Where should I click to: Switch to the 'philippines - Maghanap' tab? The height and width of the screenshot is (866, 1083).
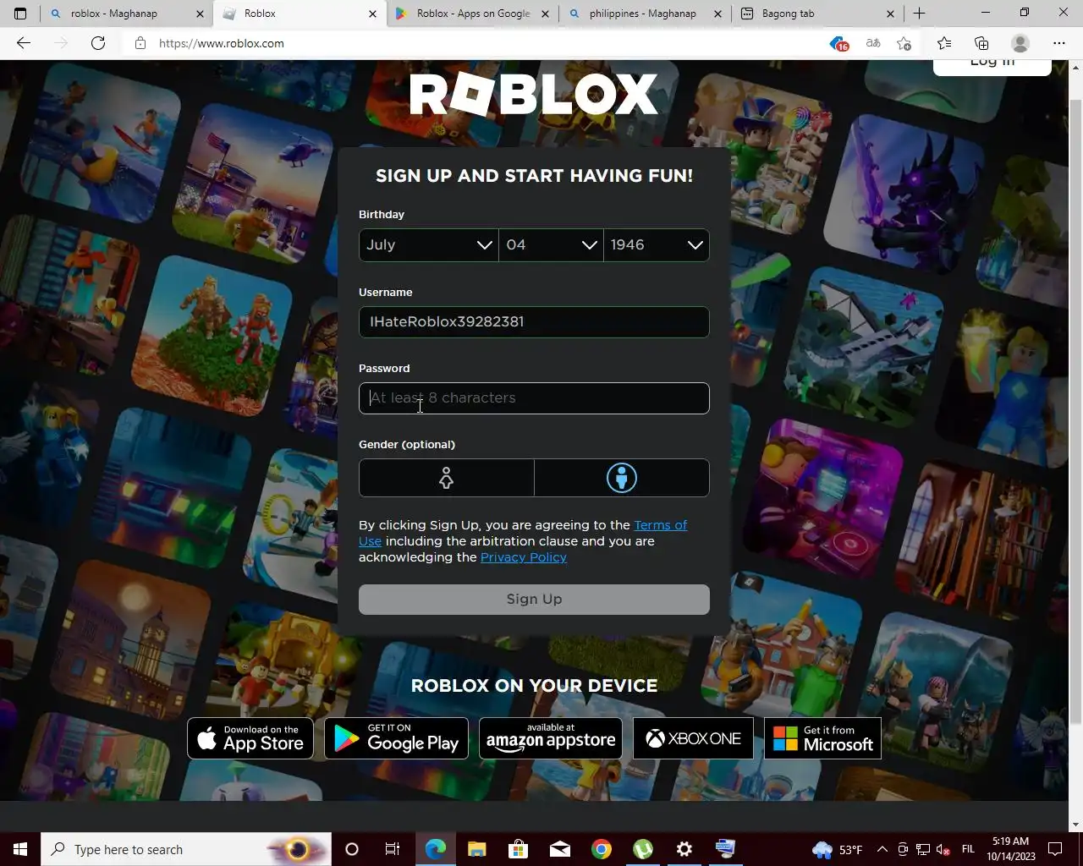[643, 14]
